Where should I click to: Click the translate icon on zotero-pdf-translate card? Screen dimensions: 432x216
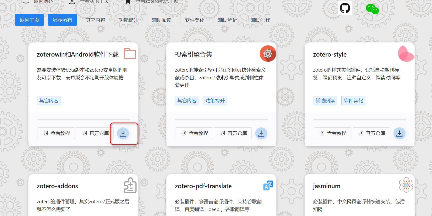click(268, 185)
